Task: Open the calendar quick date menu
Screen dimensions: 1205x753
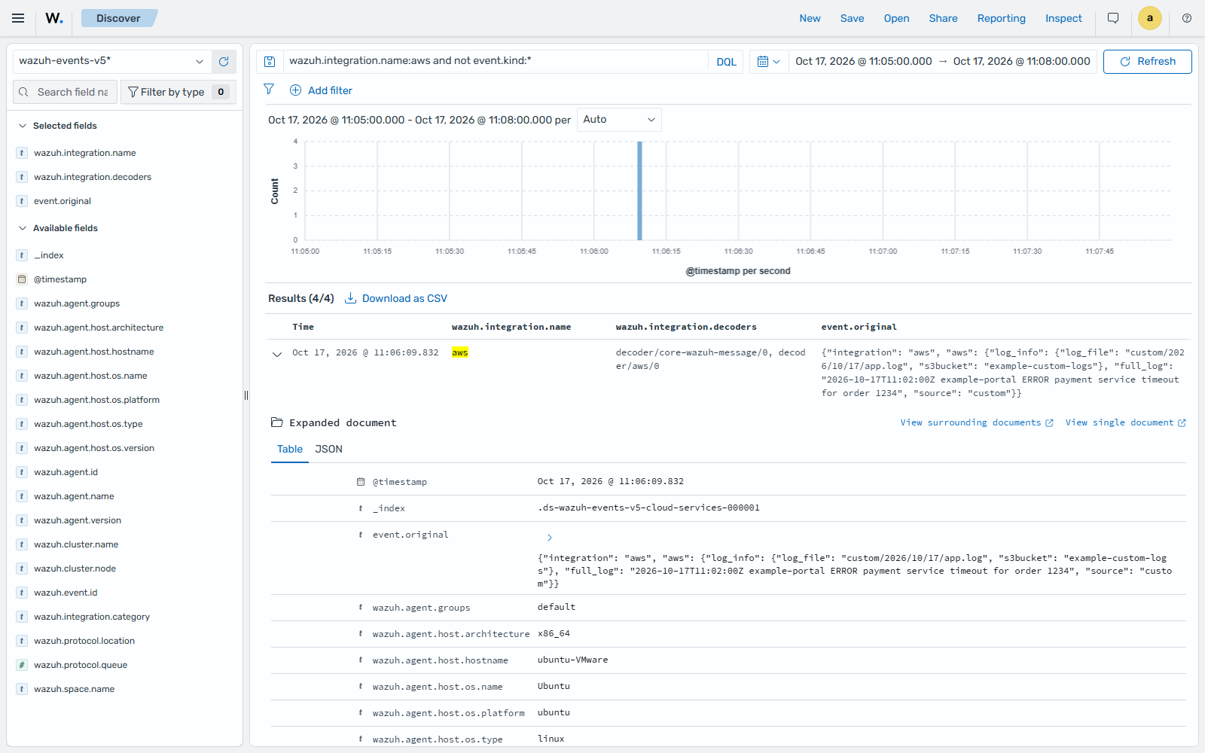Action: (x=768, y=62)
